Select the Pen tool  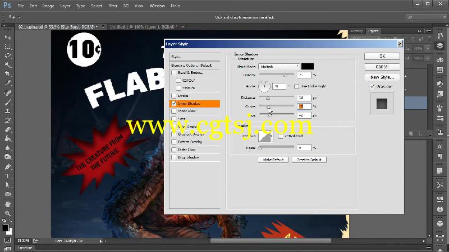8,166
